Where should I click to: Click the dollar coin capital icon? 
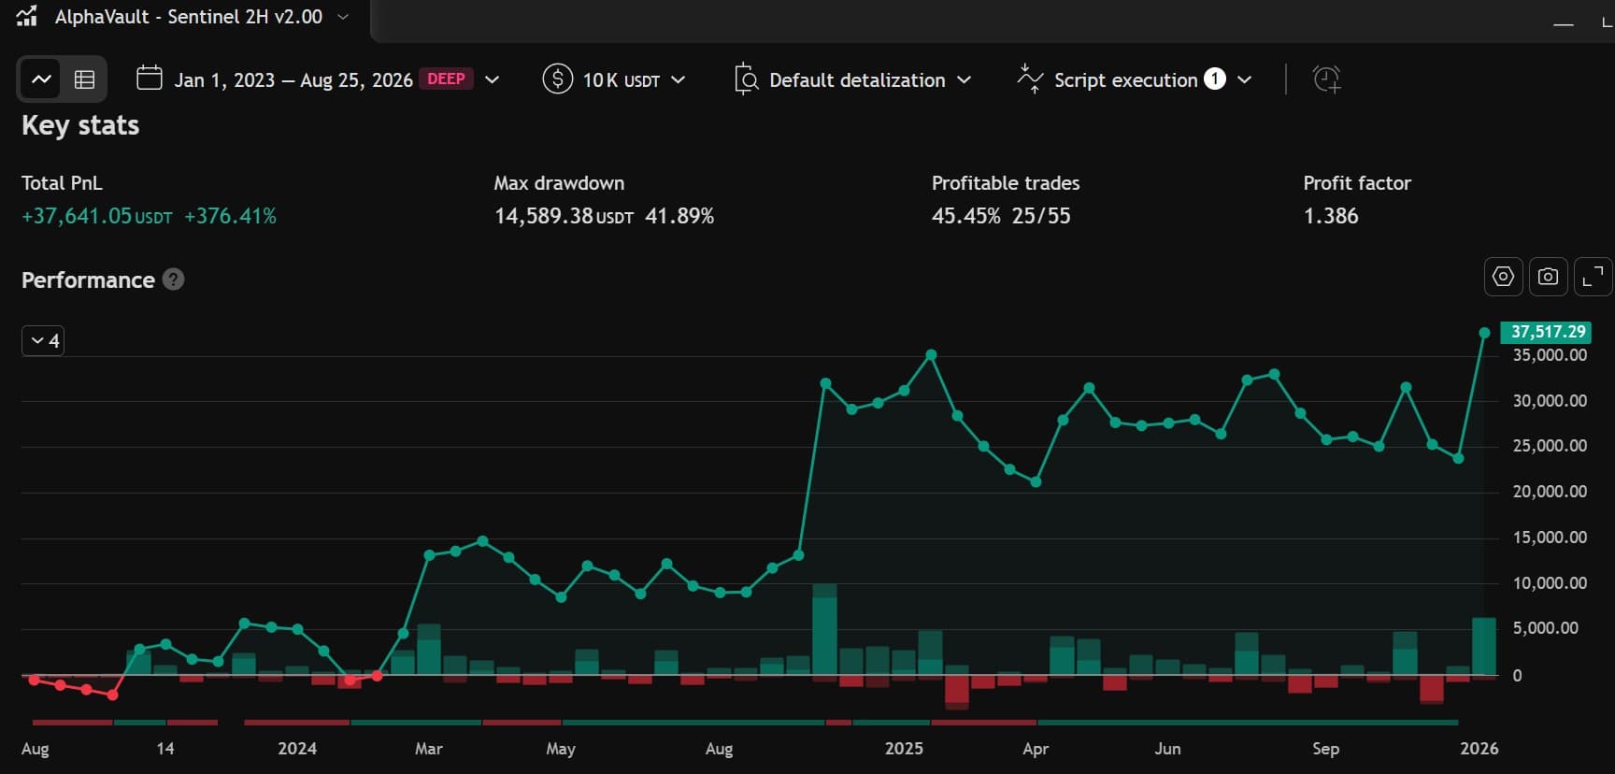pos(558,79)
